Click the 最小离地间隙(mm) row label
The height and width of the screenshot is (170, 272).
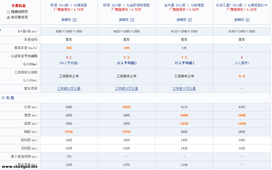24,157
